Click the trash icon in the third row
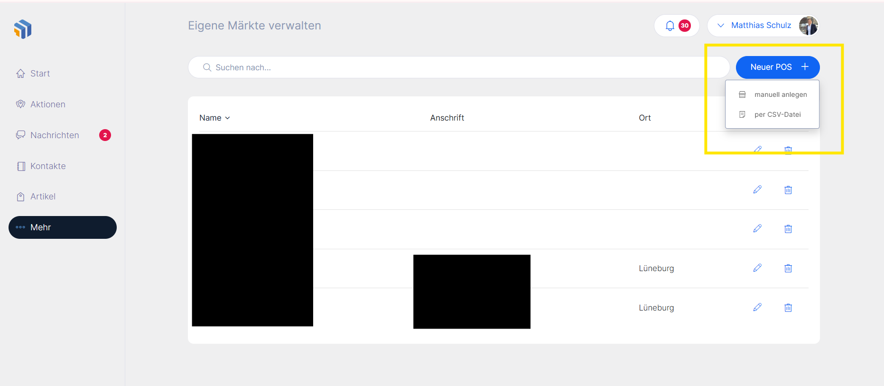Screen dimensions: 884x386 (x=788, y=229)
